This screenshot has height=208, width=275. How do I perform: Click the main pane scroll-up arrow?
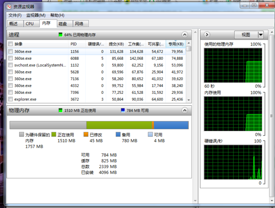195,32
